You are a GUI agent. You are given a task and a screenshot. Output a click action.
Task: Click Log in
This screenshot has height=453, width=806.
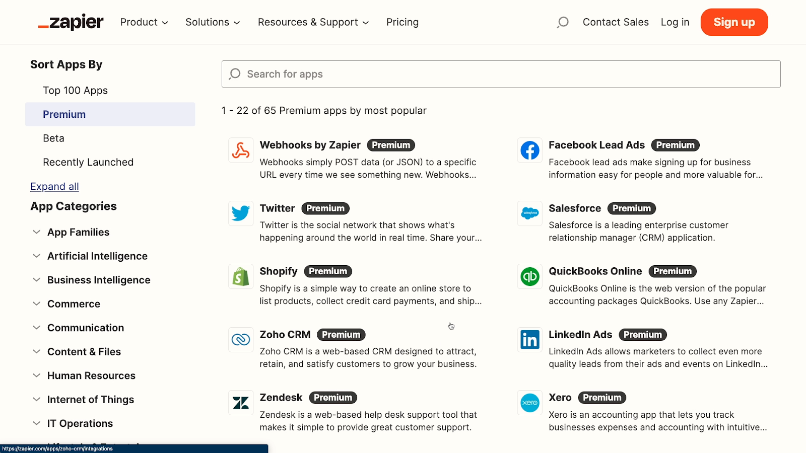[x=675, y=22]
